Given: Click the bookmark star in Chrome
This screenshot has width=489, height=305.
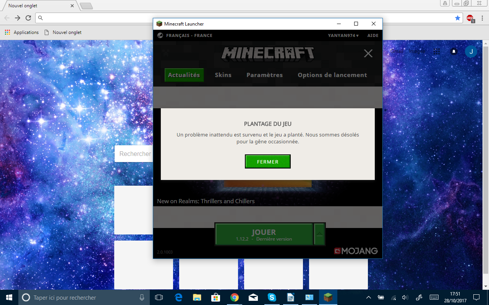Looking at the screenshot, I should click(x=458, y=18).
